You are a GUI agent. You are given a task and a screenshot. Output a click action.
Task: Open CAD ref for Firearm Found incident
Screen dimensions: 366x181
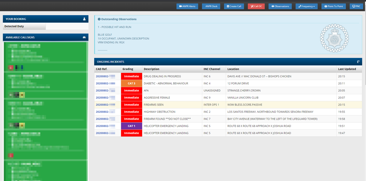[105, 119]
